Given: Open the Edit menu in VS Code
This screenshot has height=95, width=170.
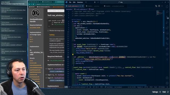Looking at the screenshot, I should [74, 2].
